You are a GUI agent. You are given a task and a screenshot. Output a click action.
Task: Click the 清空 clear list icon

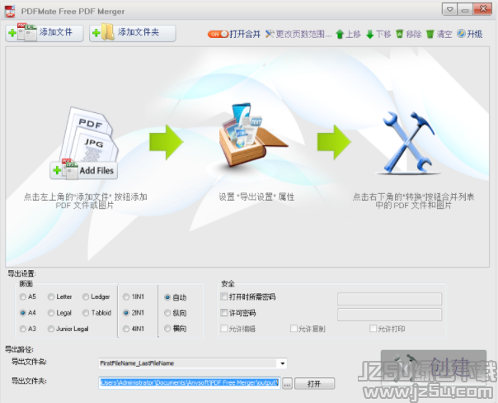[430, 34]
